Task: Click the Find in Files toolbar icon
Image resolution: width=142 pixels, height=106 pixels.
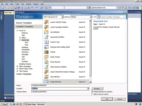Action: (x=89, y=8)
